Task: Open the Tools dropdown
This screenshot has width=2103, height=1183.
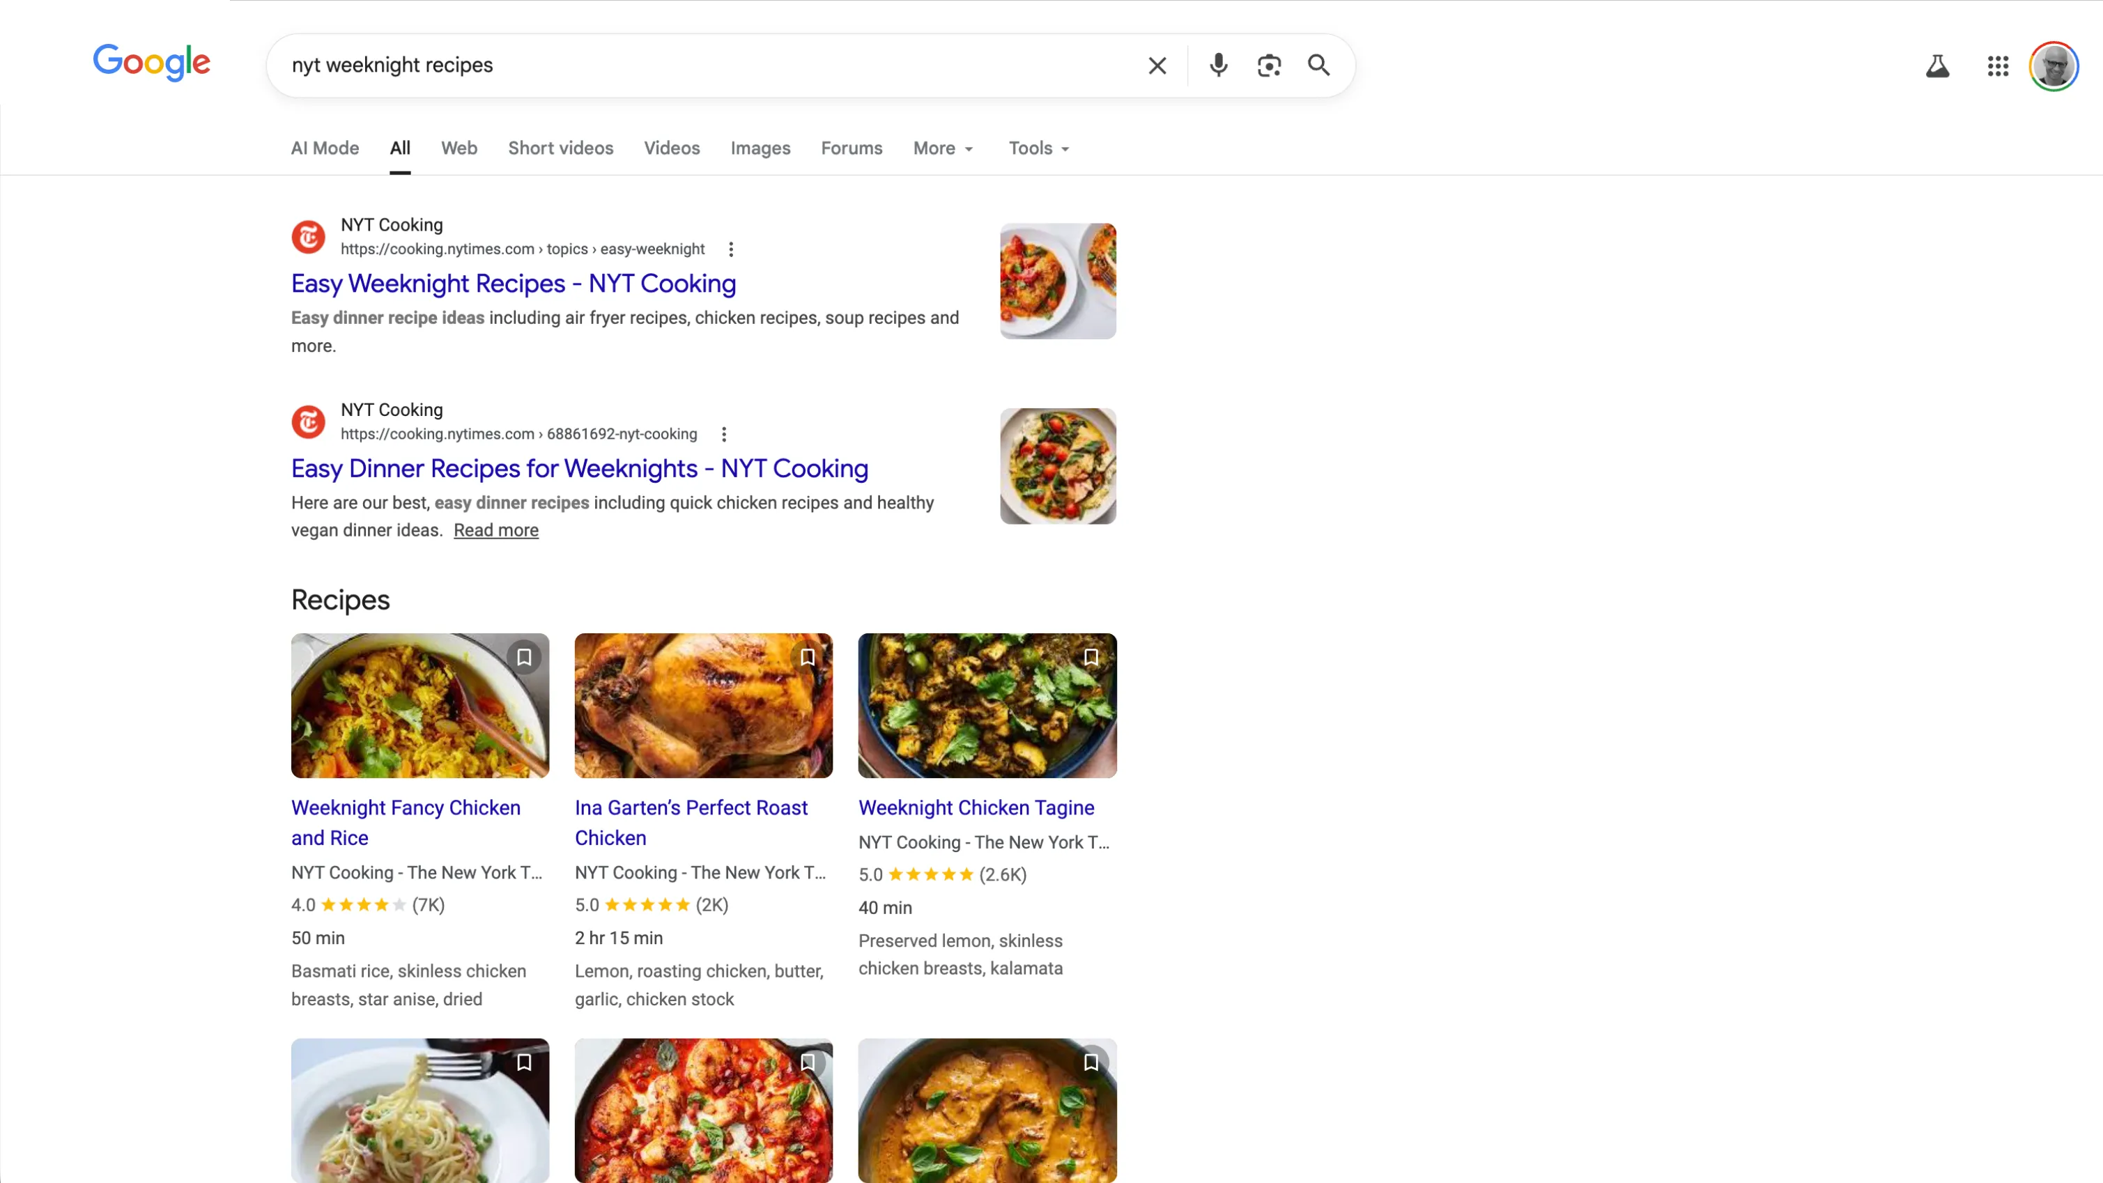Action: (1038, 148)
